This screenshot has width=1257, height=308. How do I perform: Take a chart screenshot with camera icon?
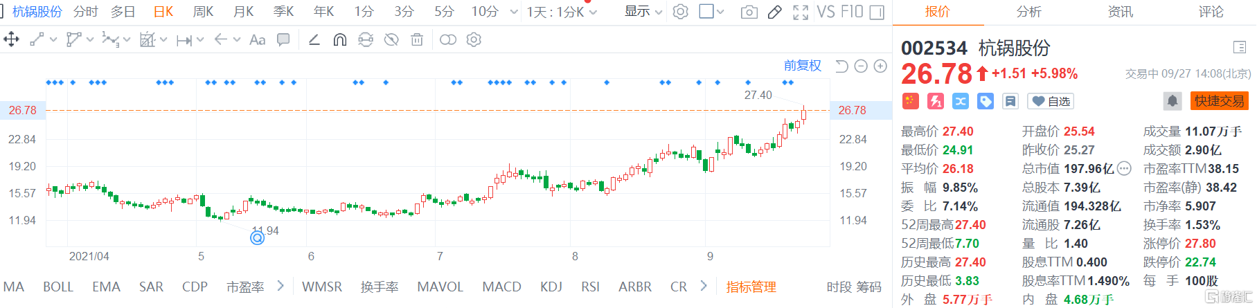coord(749,12)
